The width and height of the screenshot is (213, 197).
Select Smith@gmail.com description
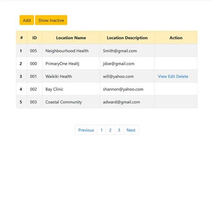(x=127, y=51)
